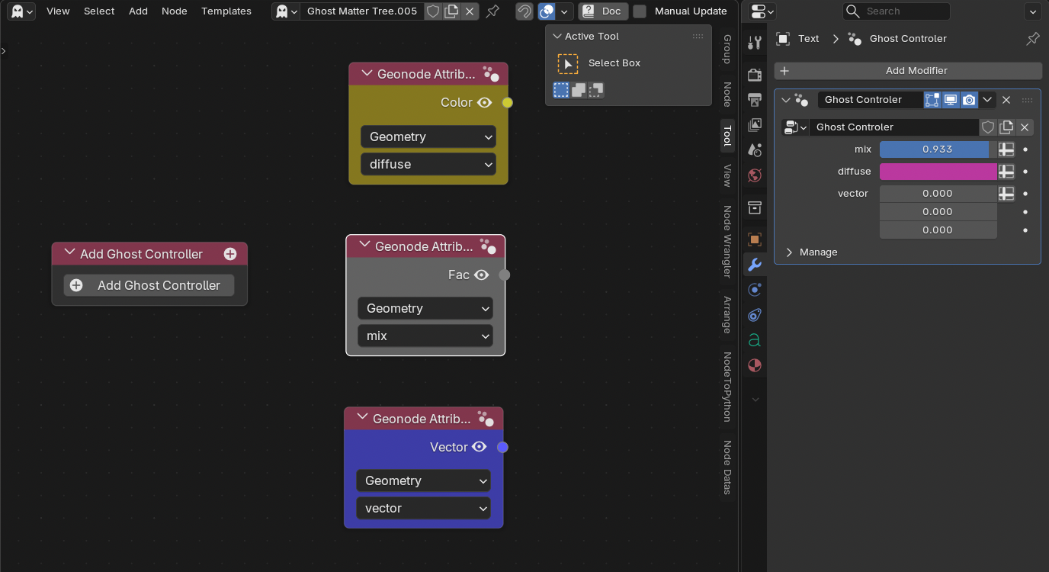Screen dimensions: 1049x572
Task: Open the Render properties tab icon
Action: 755,74
